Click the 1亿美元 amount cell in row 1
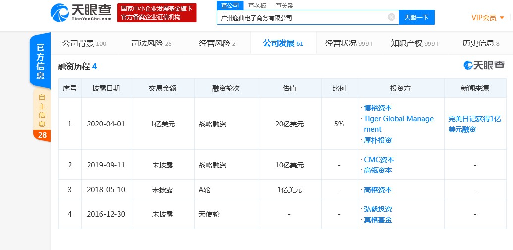The width and height of the screenshot is (513, 250). click(163, 124)
